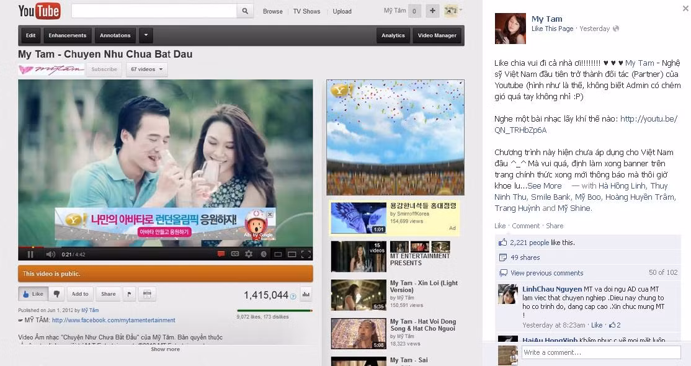Expand description with Show more
The height and width of the screenshot is (366, 691).
point(165,349)
